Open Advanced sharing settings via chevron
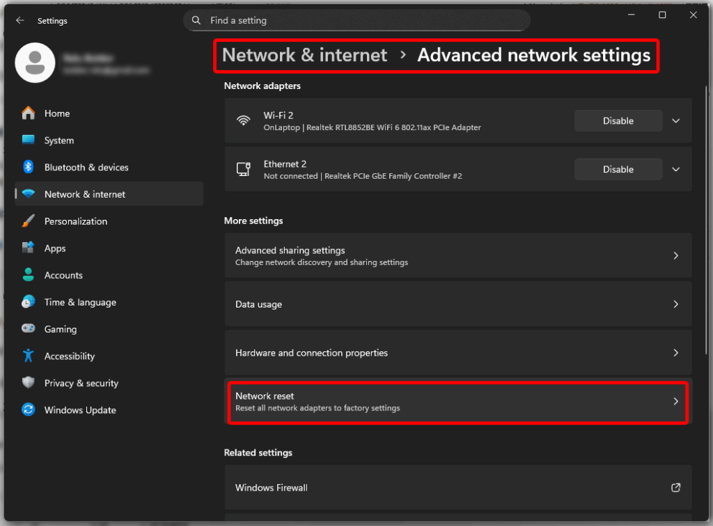 [x=676, y=256]
